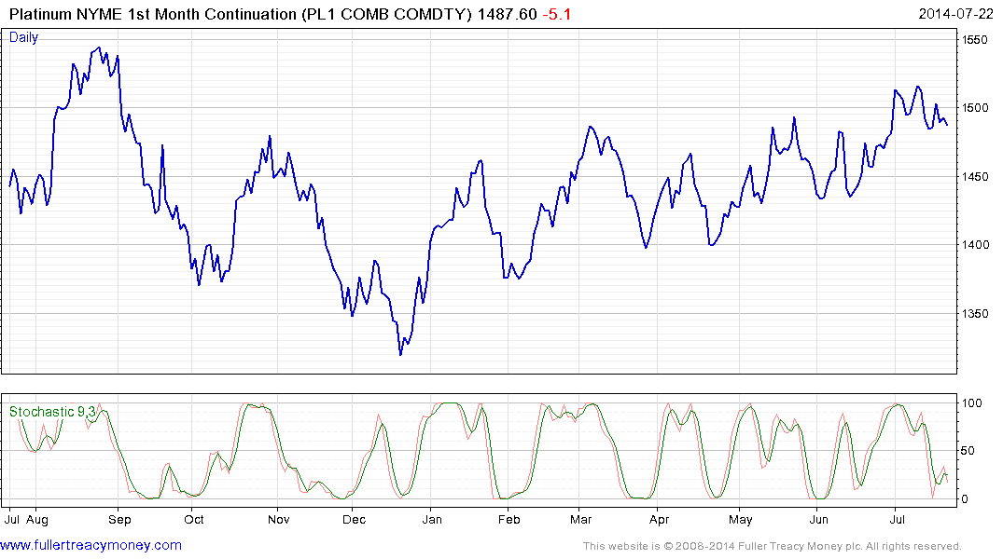1003x559 pixels.
Task: Click the stochastic axis label 0
Action: [x=966, y=499]
